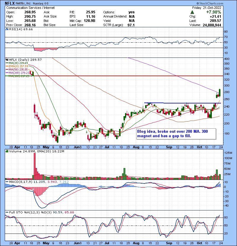The image size is (237, 246).
Task: Click the Blog idea annotation text box
Action: [x=176, y=134]
